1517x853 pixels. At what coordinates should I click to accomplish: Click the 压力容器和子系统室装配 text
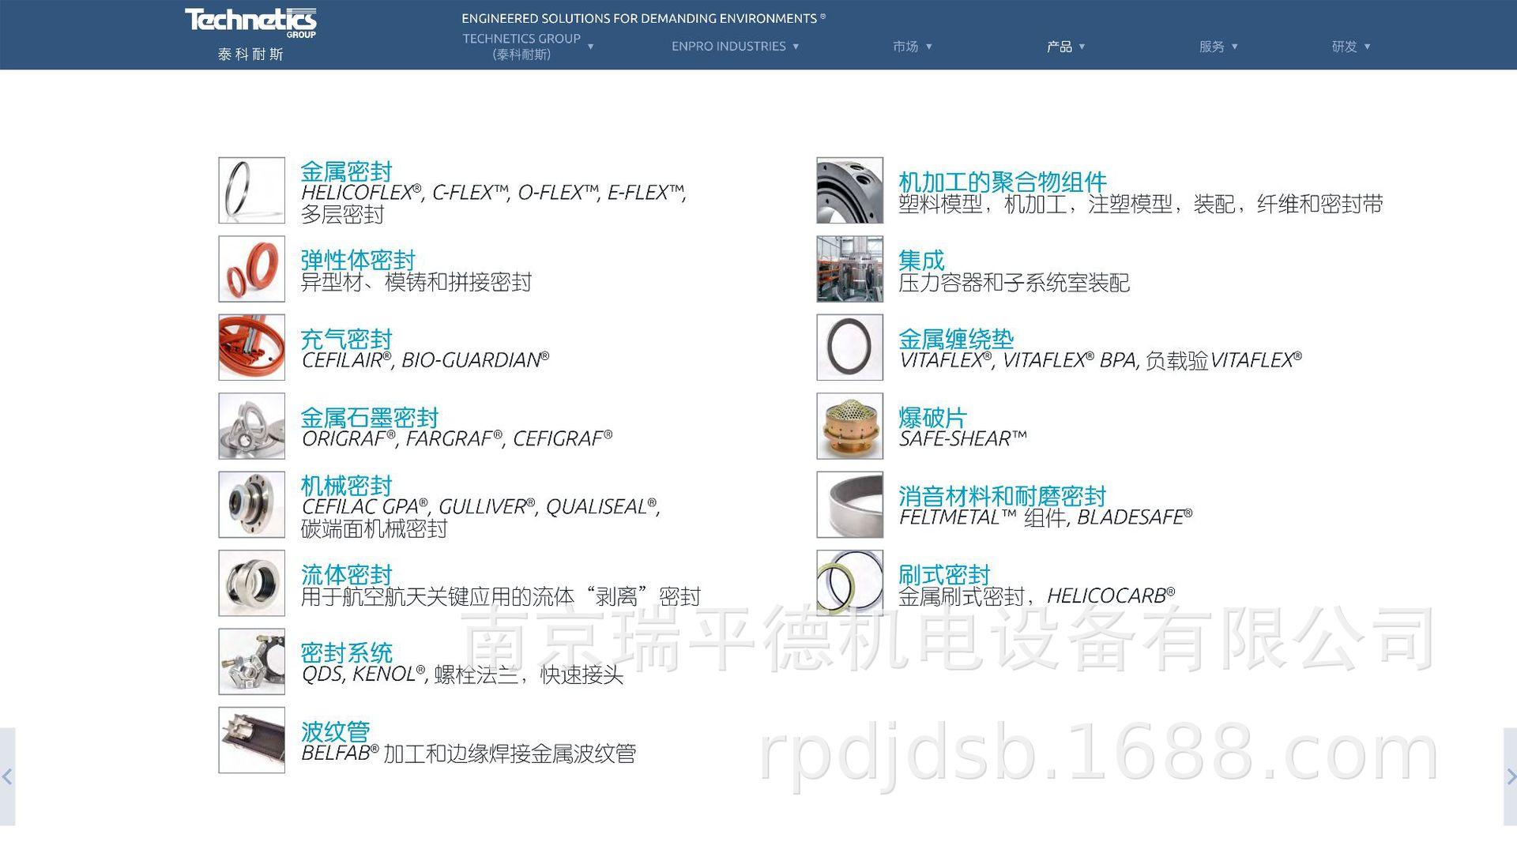coord(1014,283)
